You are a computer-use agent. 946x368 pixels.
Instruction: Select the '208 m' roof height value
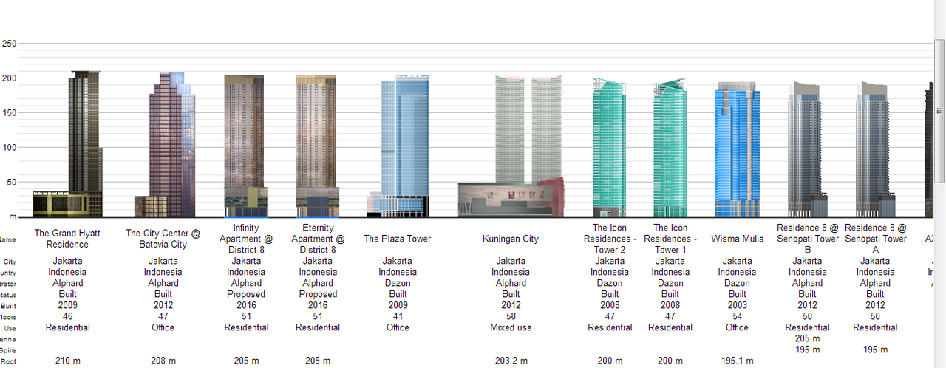point(163,361)
